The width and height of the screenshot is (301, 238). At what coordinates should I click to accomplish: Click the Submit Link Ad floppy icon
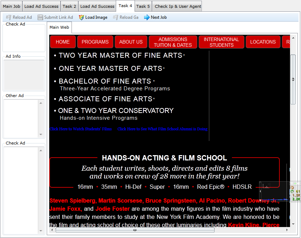point(40,17)
